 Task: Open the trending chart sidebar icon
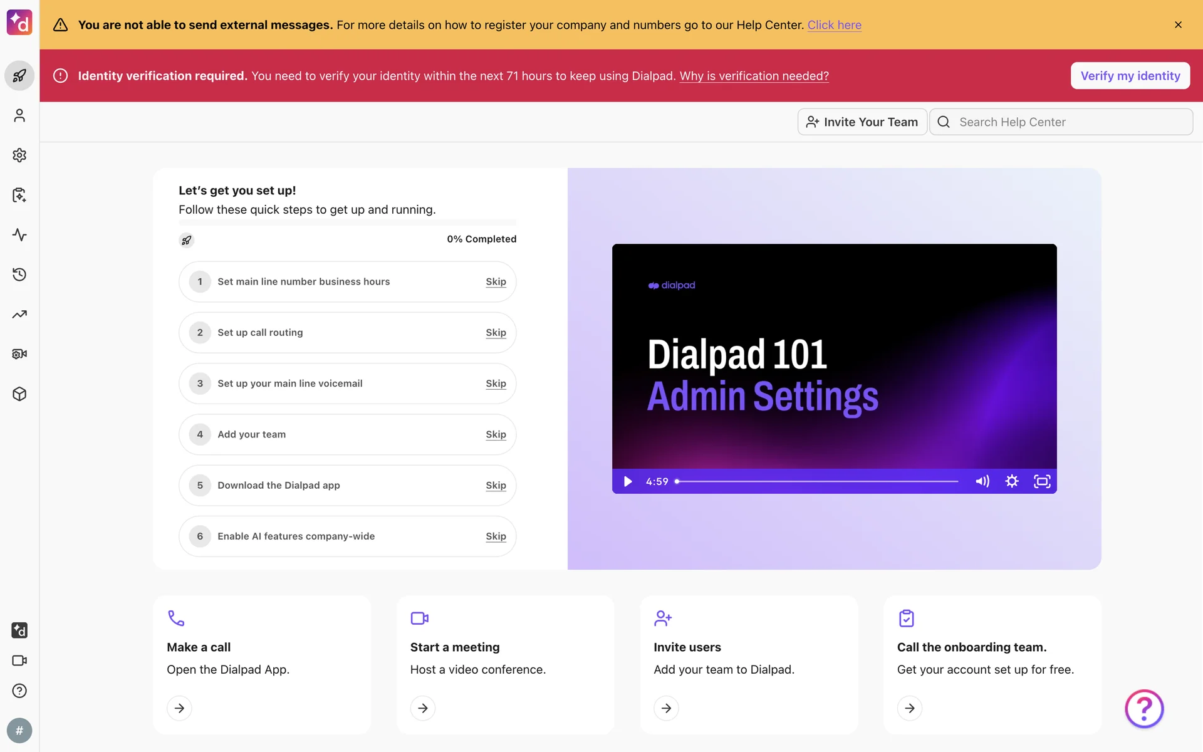pyautogui.click(x=19, y=315)
